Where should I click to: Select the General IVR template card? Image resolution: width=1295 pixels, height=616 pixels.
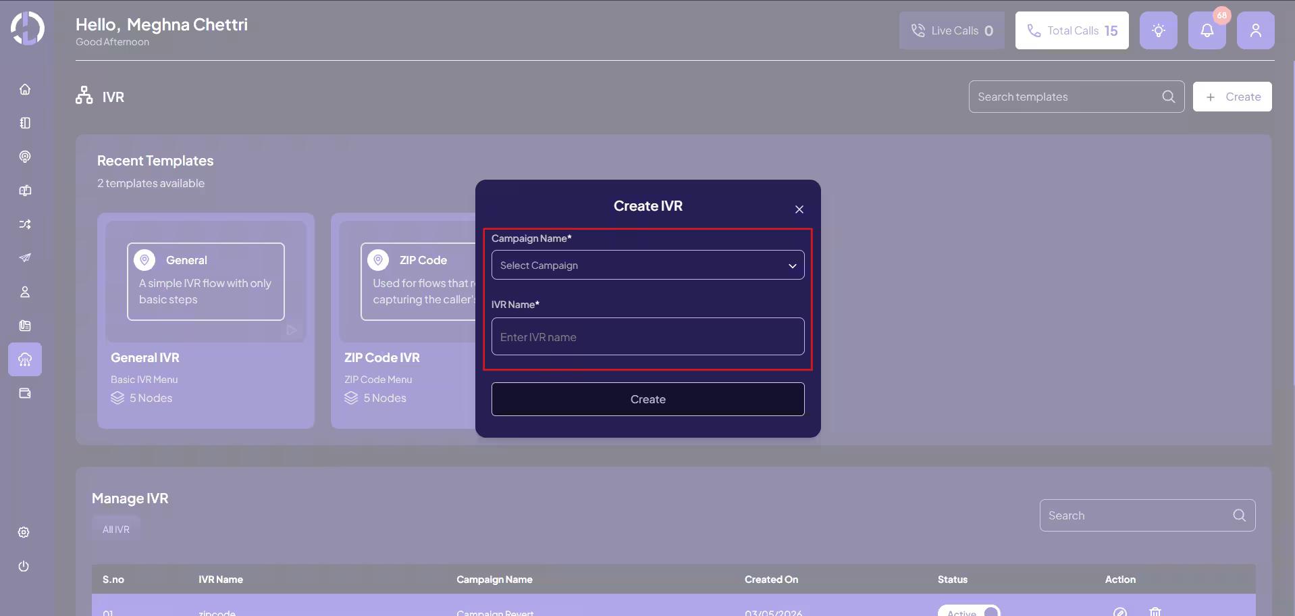(205, 321)
